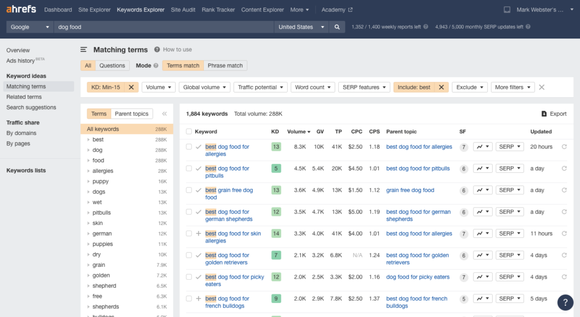Refresh the best dog food for allergies row
580x317 pixels.
(x=564, y=147)
